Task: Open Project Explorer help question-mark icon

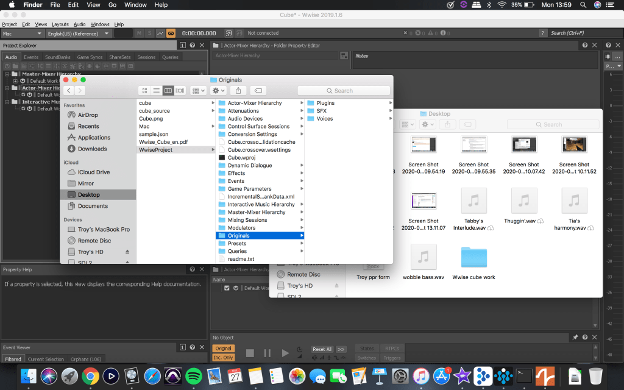Action: (193, 45)
